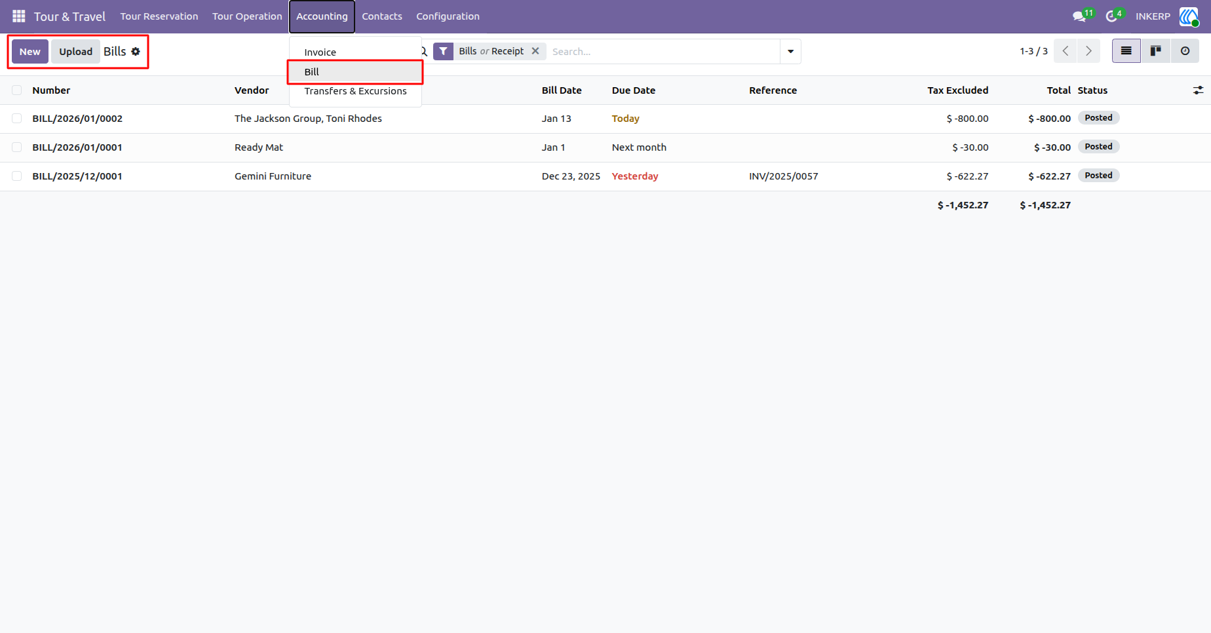Switch to kanban view
1211x633 pixels.
click(x=1156, y=51)
